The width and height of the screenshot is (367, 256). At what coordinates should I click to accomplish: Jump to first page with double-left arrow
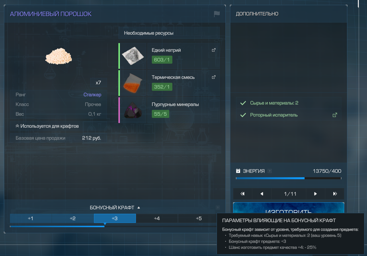point(243,194)
